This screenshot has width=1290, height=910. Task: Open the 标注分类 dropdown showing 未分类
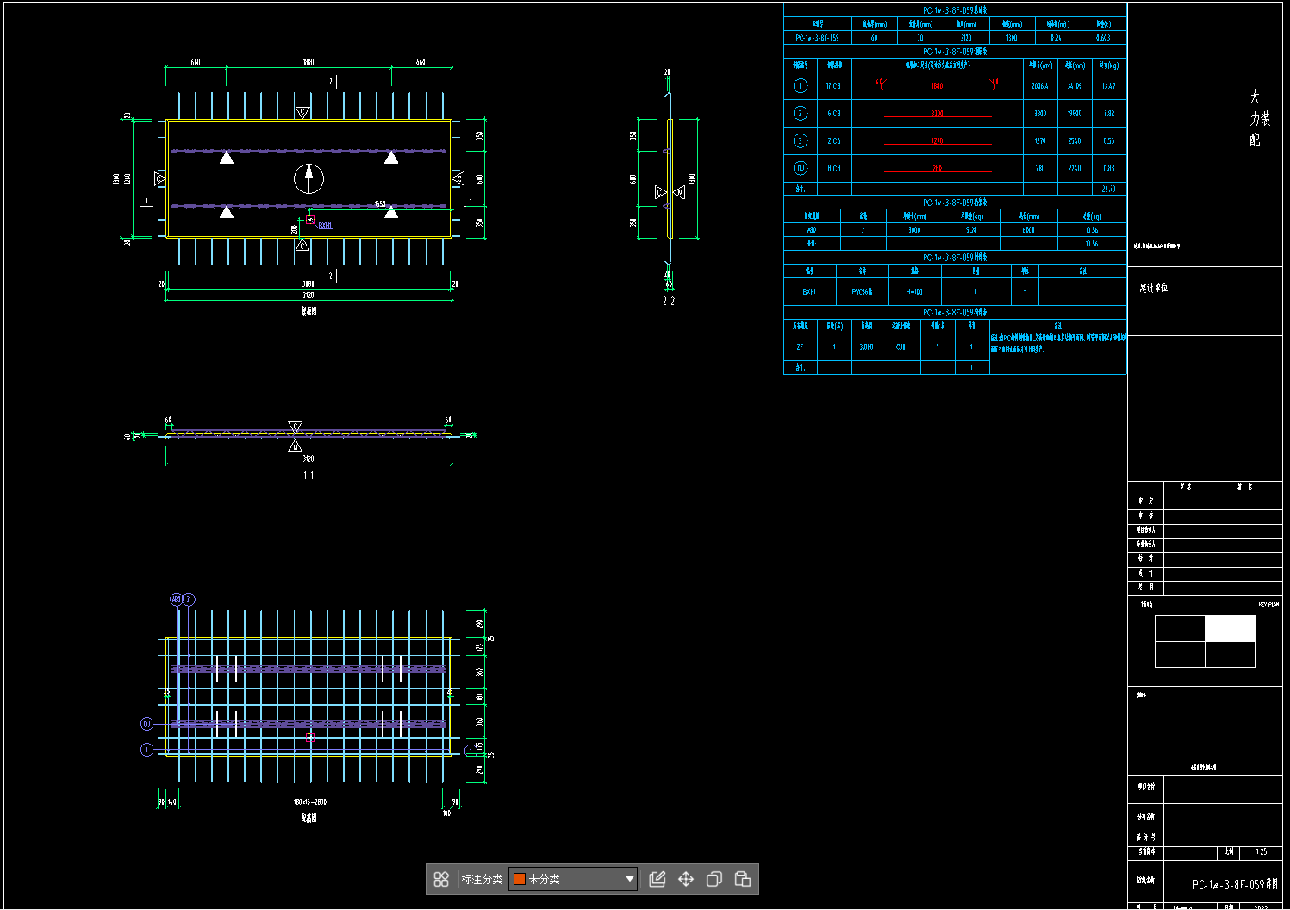pos(573,879)
